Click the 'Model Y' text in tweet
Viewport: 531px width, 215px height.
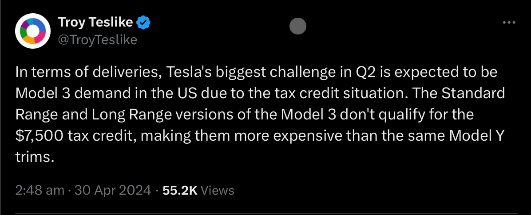480,136
